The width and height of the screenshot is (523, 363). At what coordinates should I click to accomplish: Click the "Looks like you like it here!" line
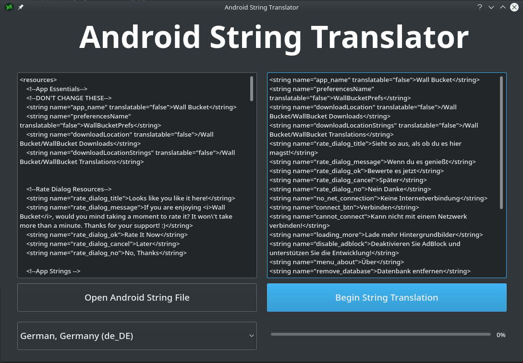(x=131, y=198)
